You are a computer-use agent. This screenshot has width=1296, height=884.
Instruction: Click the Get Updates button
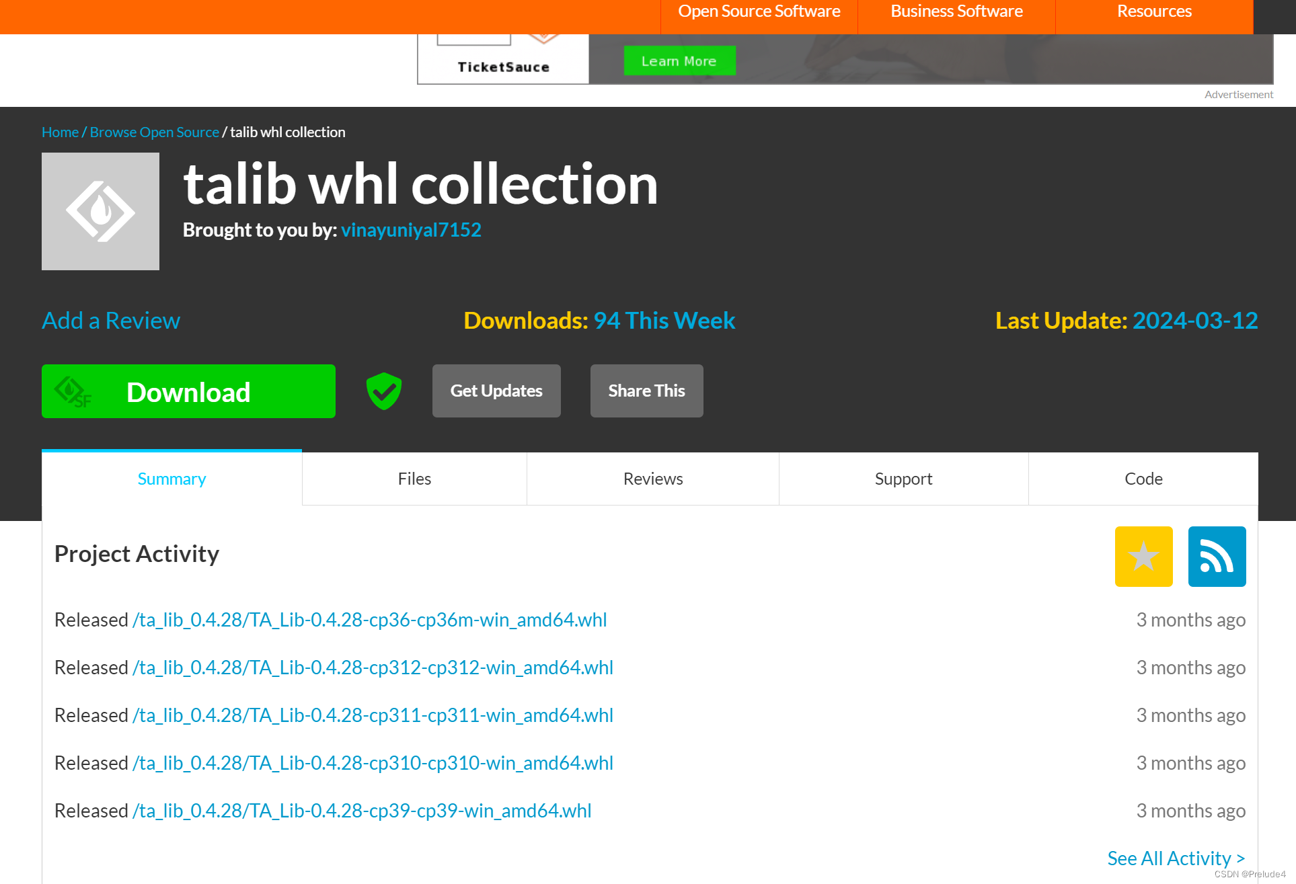(496, 391)
